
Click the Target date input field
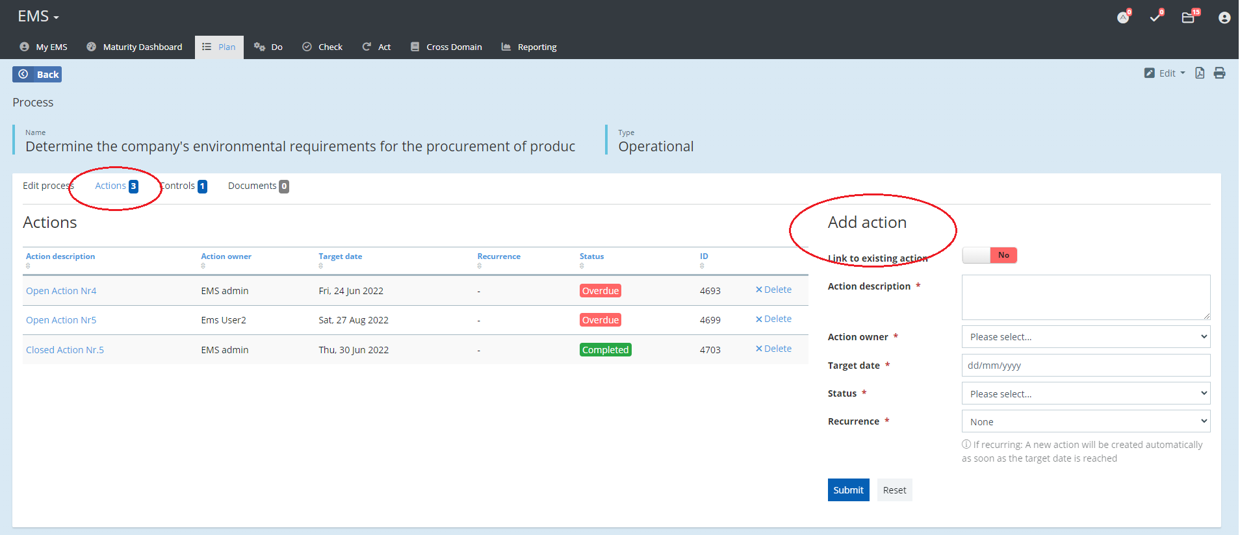click(1085, 366)
